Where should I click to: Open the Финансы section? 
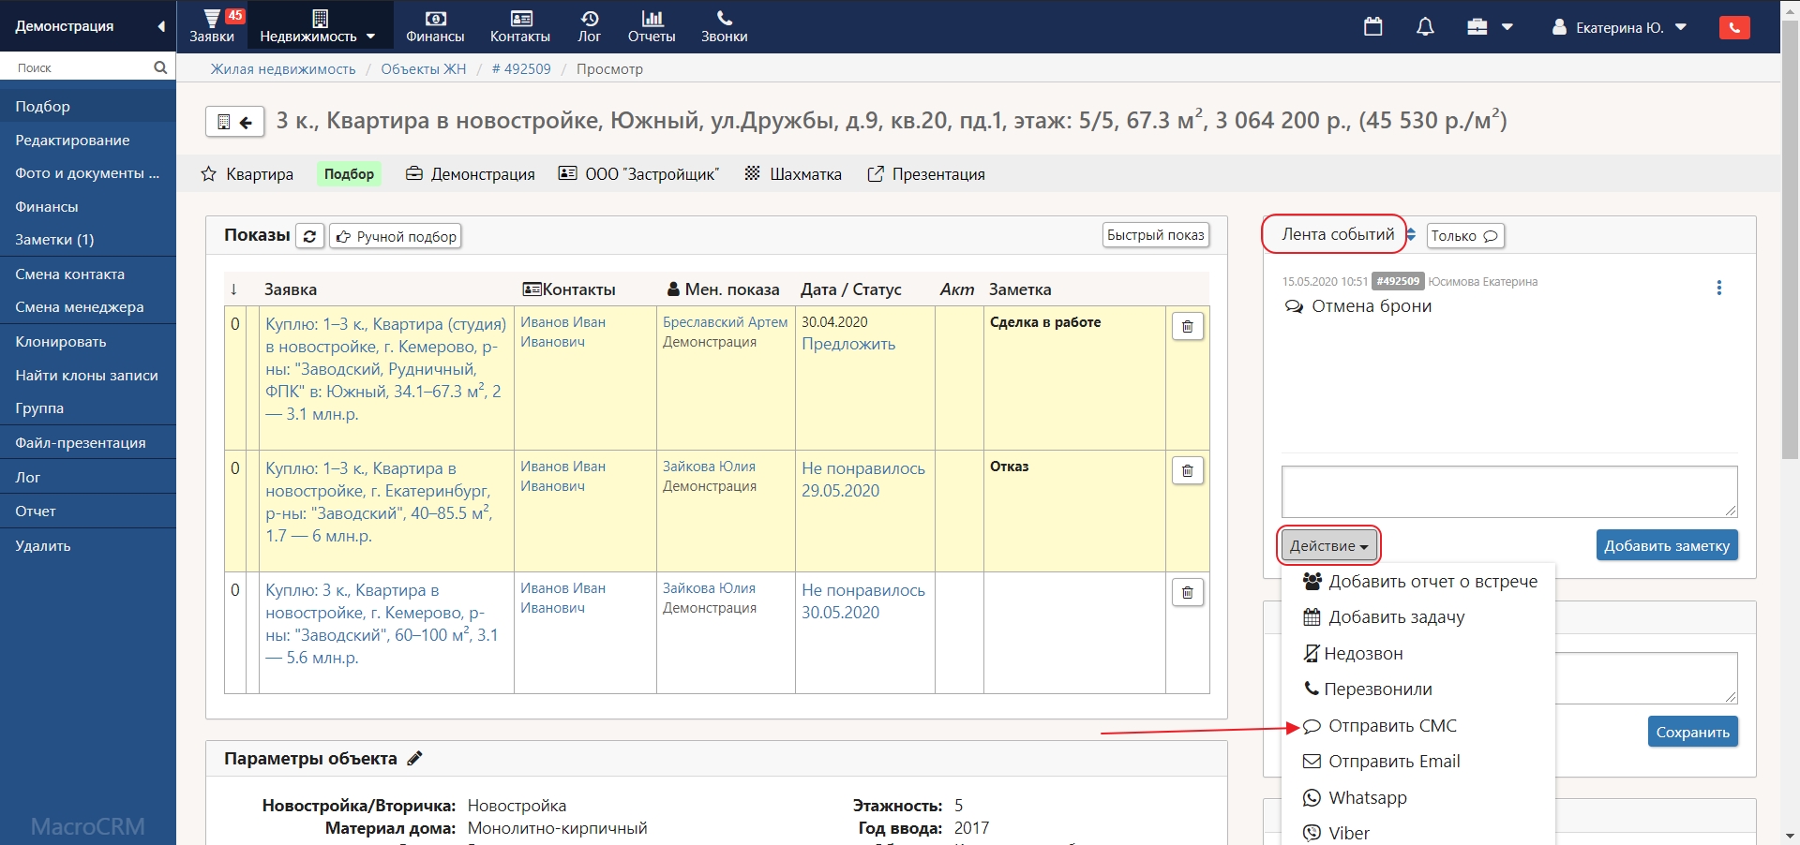435,26
